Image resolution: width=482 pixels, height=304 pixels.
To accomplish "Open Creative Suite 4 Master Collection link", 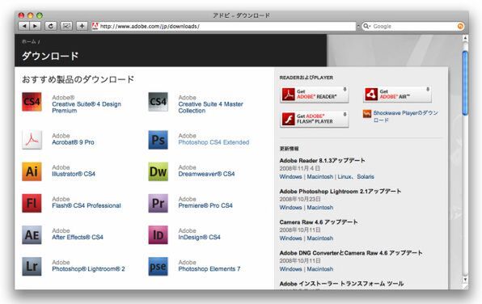I will coord(210,108).
